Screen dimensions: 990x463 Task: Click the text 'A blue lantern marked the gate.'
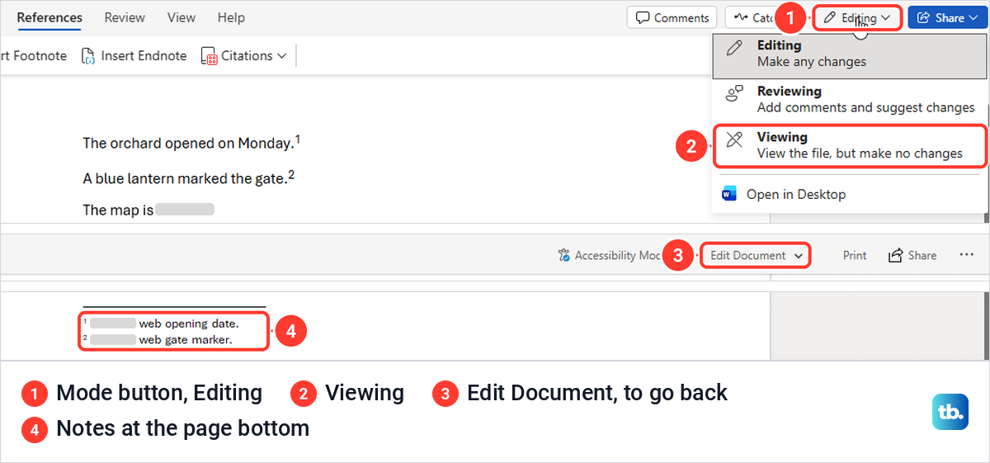(186, 178)
